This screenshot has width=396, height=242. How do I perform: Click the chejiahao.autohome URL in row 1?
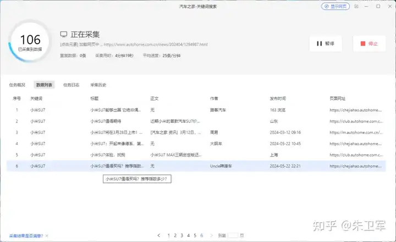click(356, 110)
